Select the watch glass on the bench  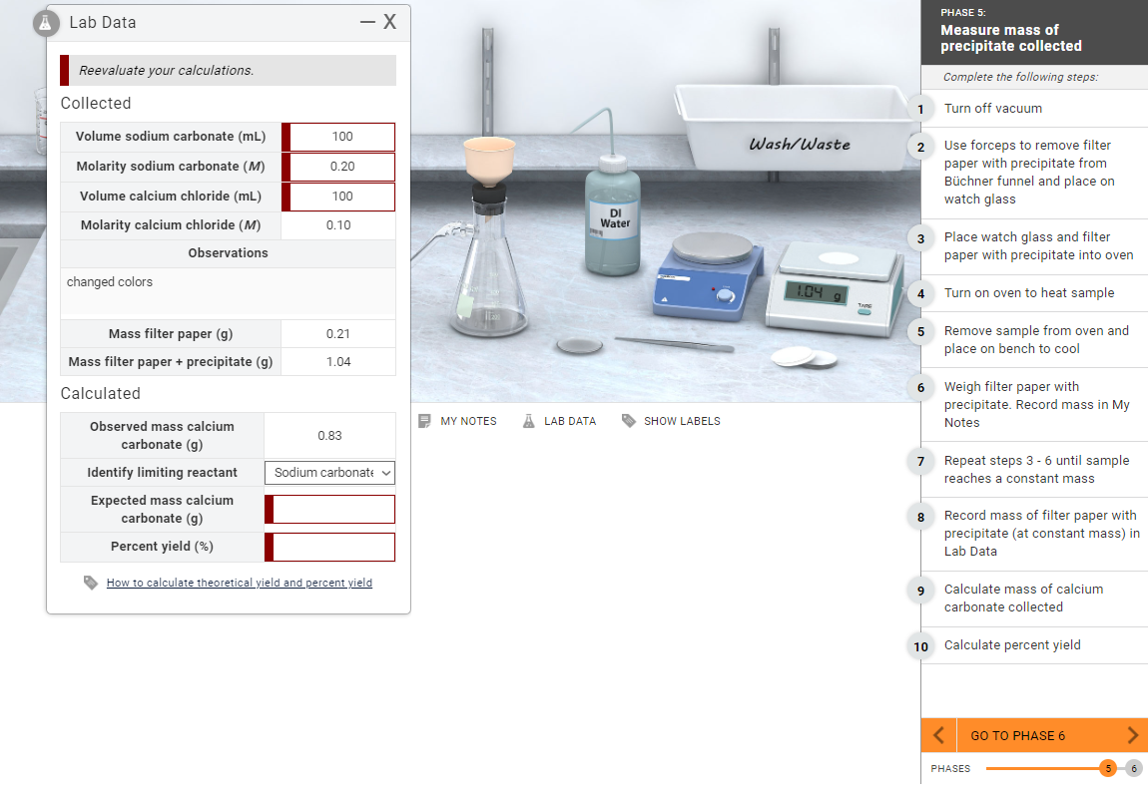click(x=579, y=345)
